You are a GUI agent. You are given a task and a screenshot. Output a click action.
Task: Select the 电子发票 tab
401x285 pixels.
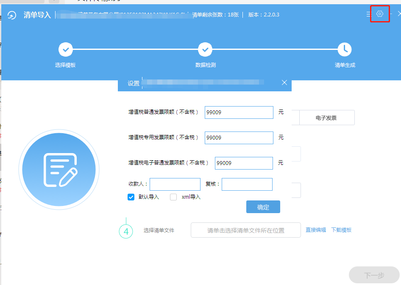point(326,118)
